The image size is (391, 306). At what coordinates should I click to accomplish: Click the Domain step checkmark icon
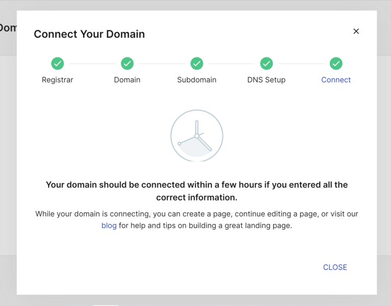point(127,64)
